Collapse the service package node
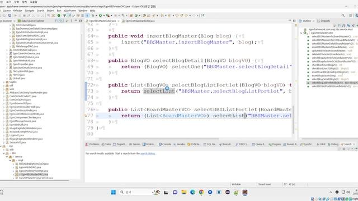This screenshot has height=201, width=358. [x=7, y=157]
